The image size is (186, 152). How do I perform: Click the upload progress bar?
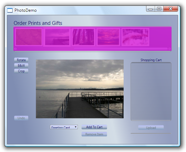click(x=151, y=133)
